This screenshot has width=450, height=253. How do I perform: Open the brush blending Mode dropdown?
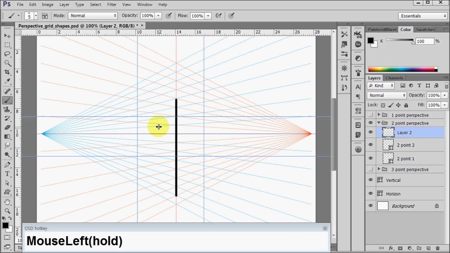pos(93,15)
